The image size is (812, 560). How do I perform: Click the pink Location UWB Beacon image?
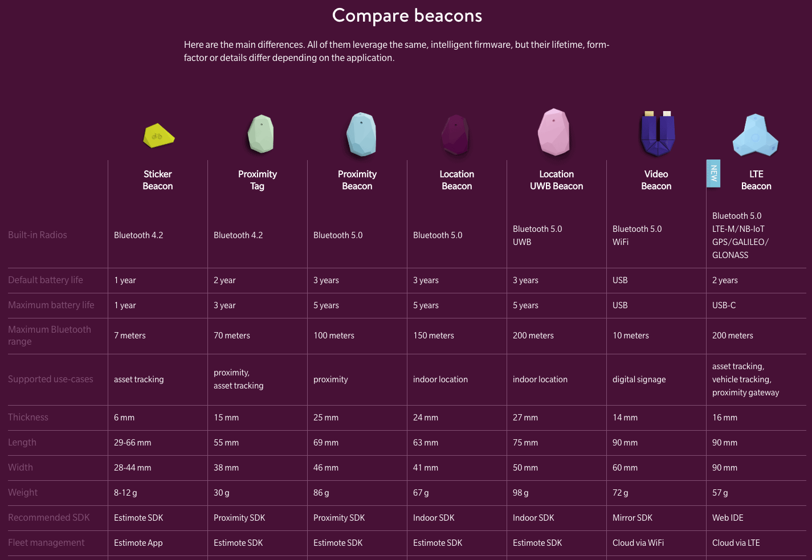(554, 132)
